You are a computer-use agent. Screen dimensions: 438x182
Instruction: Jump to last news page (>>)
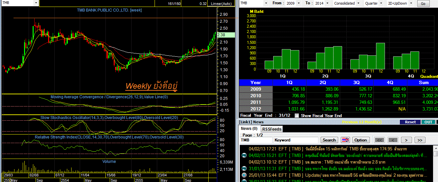[x=420, y=140]
